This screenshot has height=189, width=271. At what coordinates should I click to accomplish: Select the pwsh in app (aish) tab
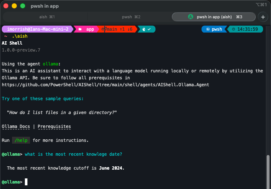point(214,17)
